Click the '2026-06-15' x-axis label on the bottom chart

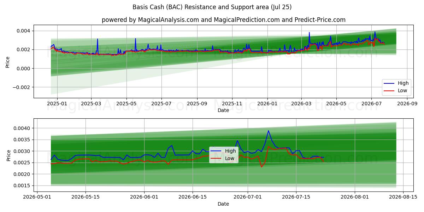(193, 198)
